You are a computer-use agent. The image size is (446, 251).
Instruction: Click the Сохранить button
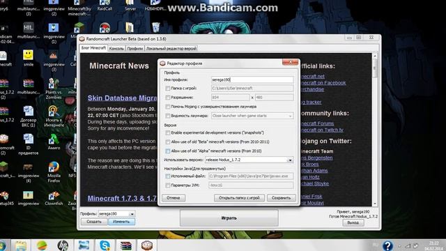point(281,198)
